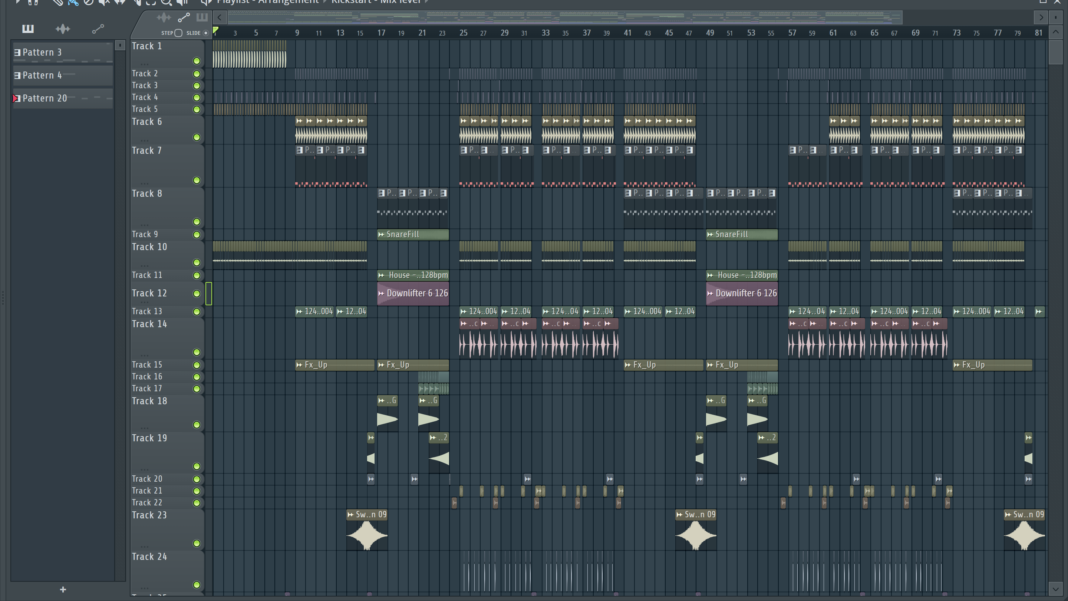Click the Track 12 name label
Viewport: 1068px width, 601px height.
[x=149, y=293]
